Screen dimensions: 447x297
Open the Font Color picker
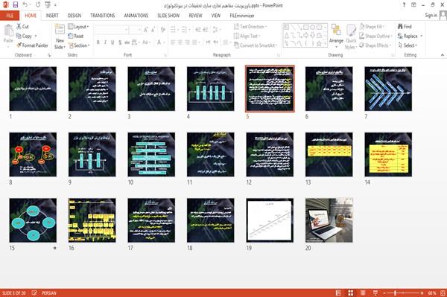(x=159, y=42)
